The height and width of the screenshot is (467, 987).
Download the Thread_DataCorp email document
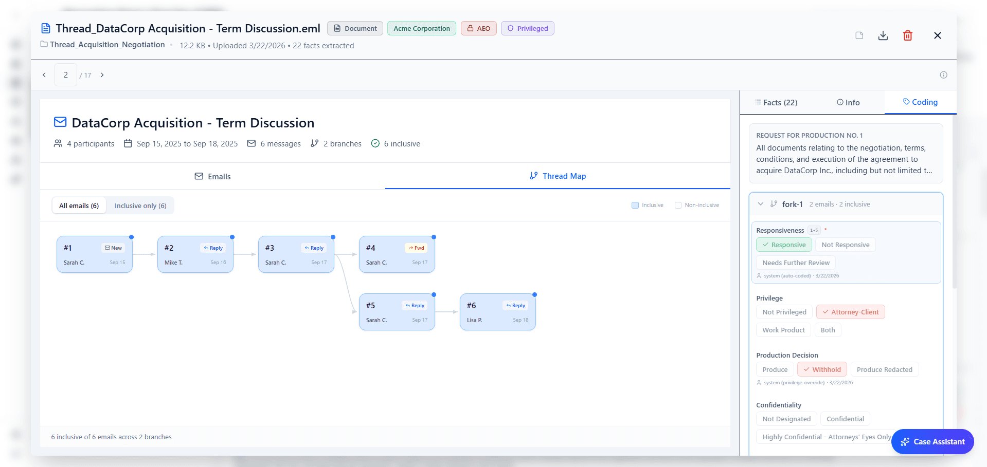click(x=883, y=35)
